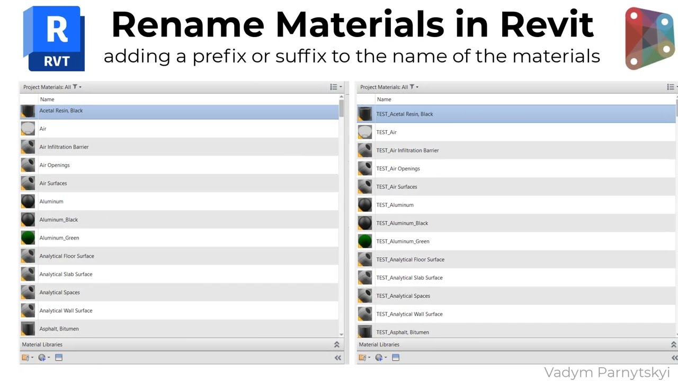The width and height of the screenshot is (678, 381).
Task: Select 'TEST_Analytical Slab Surface' material
Action: pyautogui.click(x=516, y=277)
